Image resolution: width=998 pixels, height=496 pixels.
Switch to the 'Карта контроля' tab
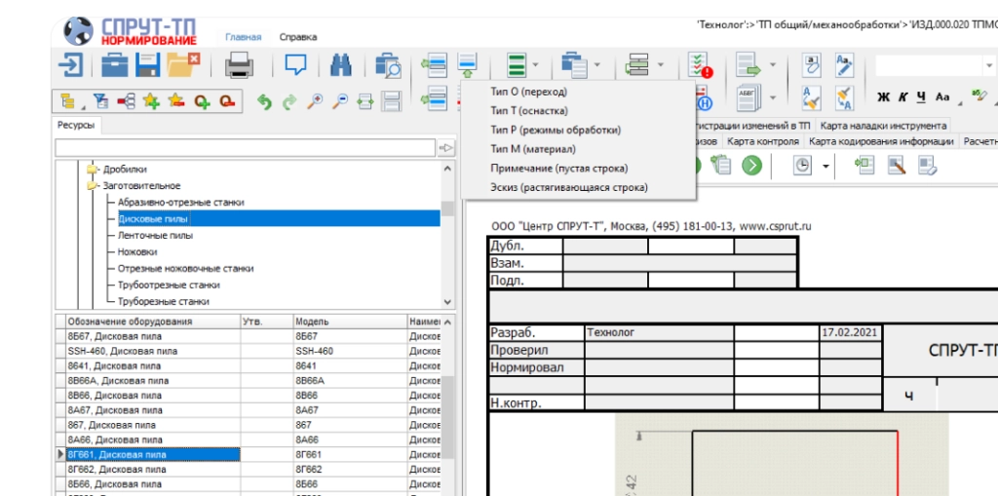763,141
